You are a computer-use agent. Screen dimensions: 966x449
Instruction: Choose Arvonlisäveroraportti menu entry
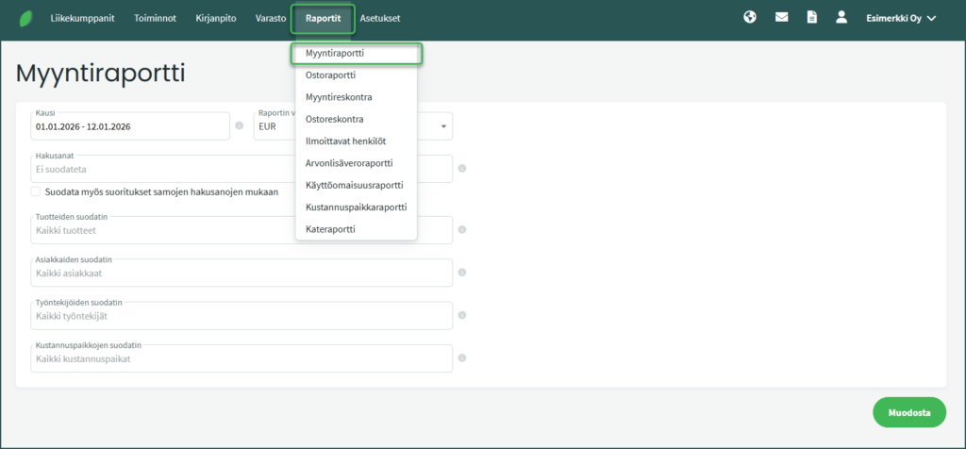click(355, 163)
